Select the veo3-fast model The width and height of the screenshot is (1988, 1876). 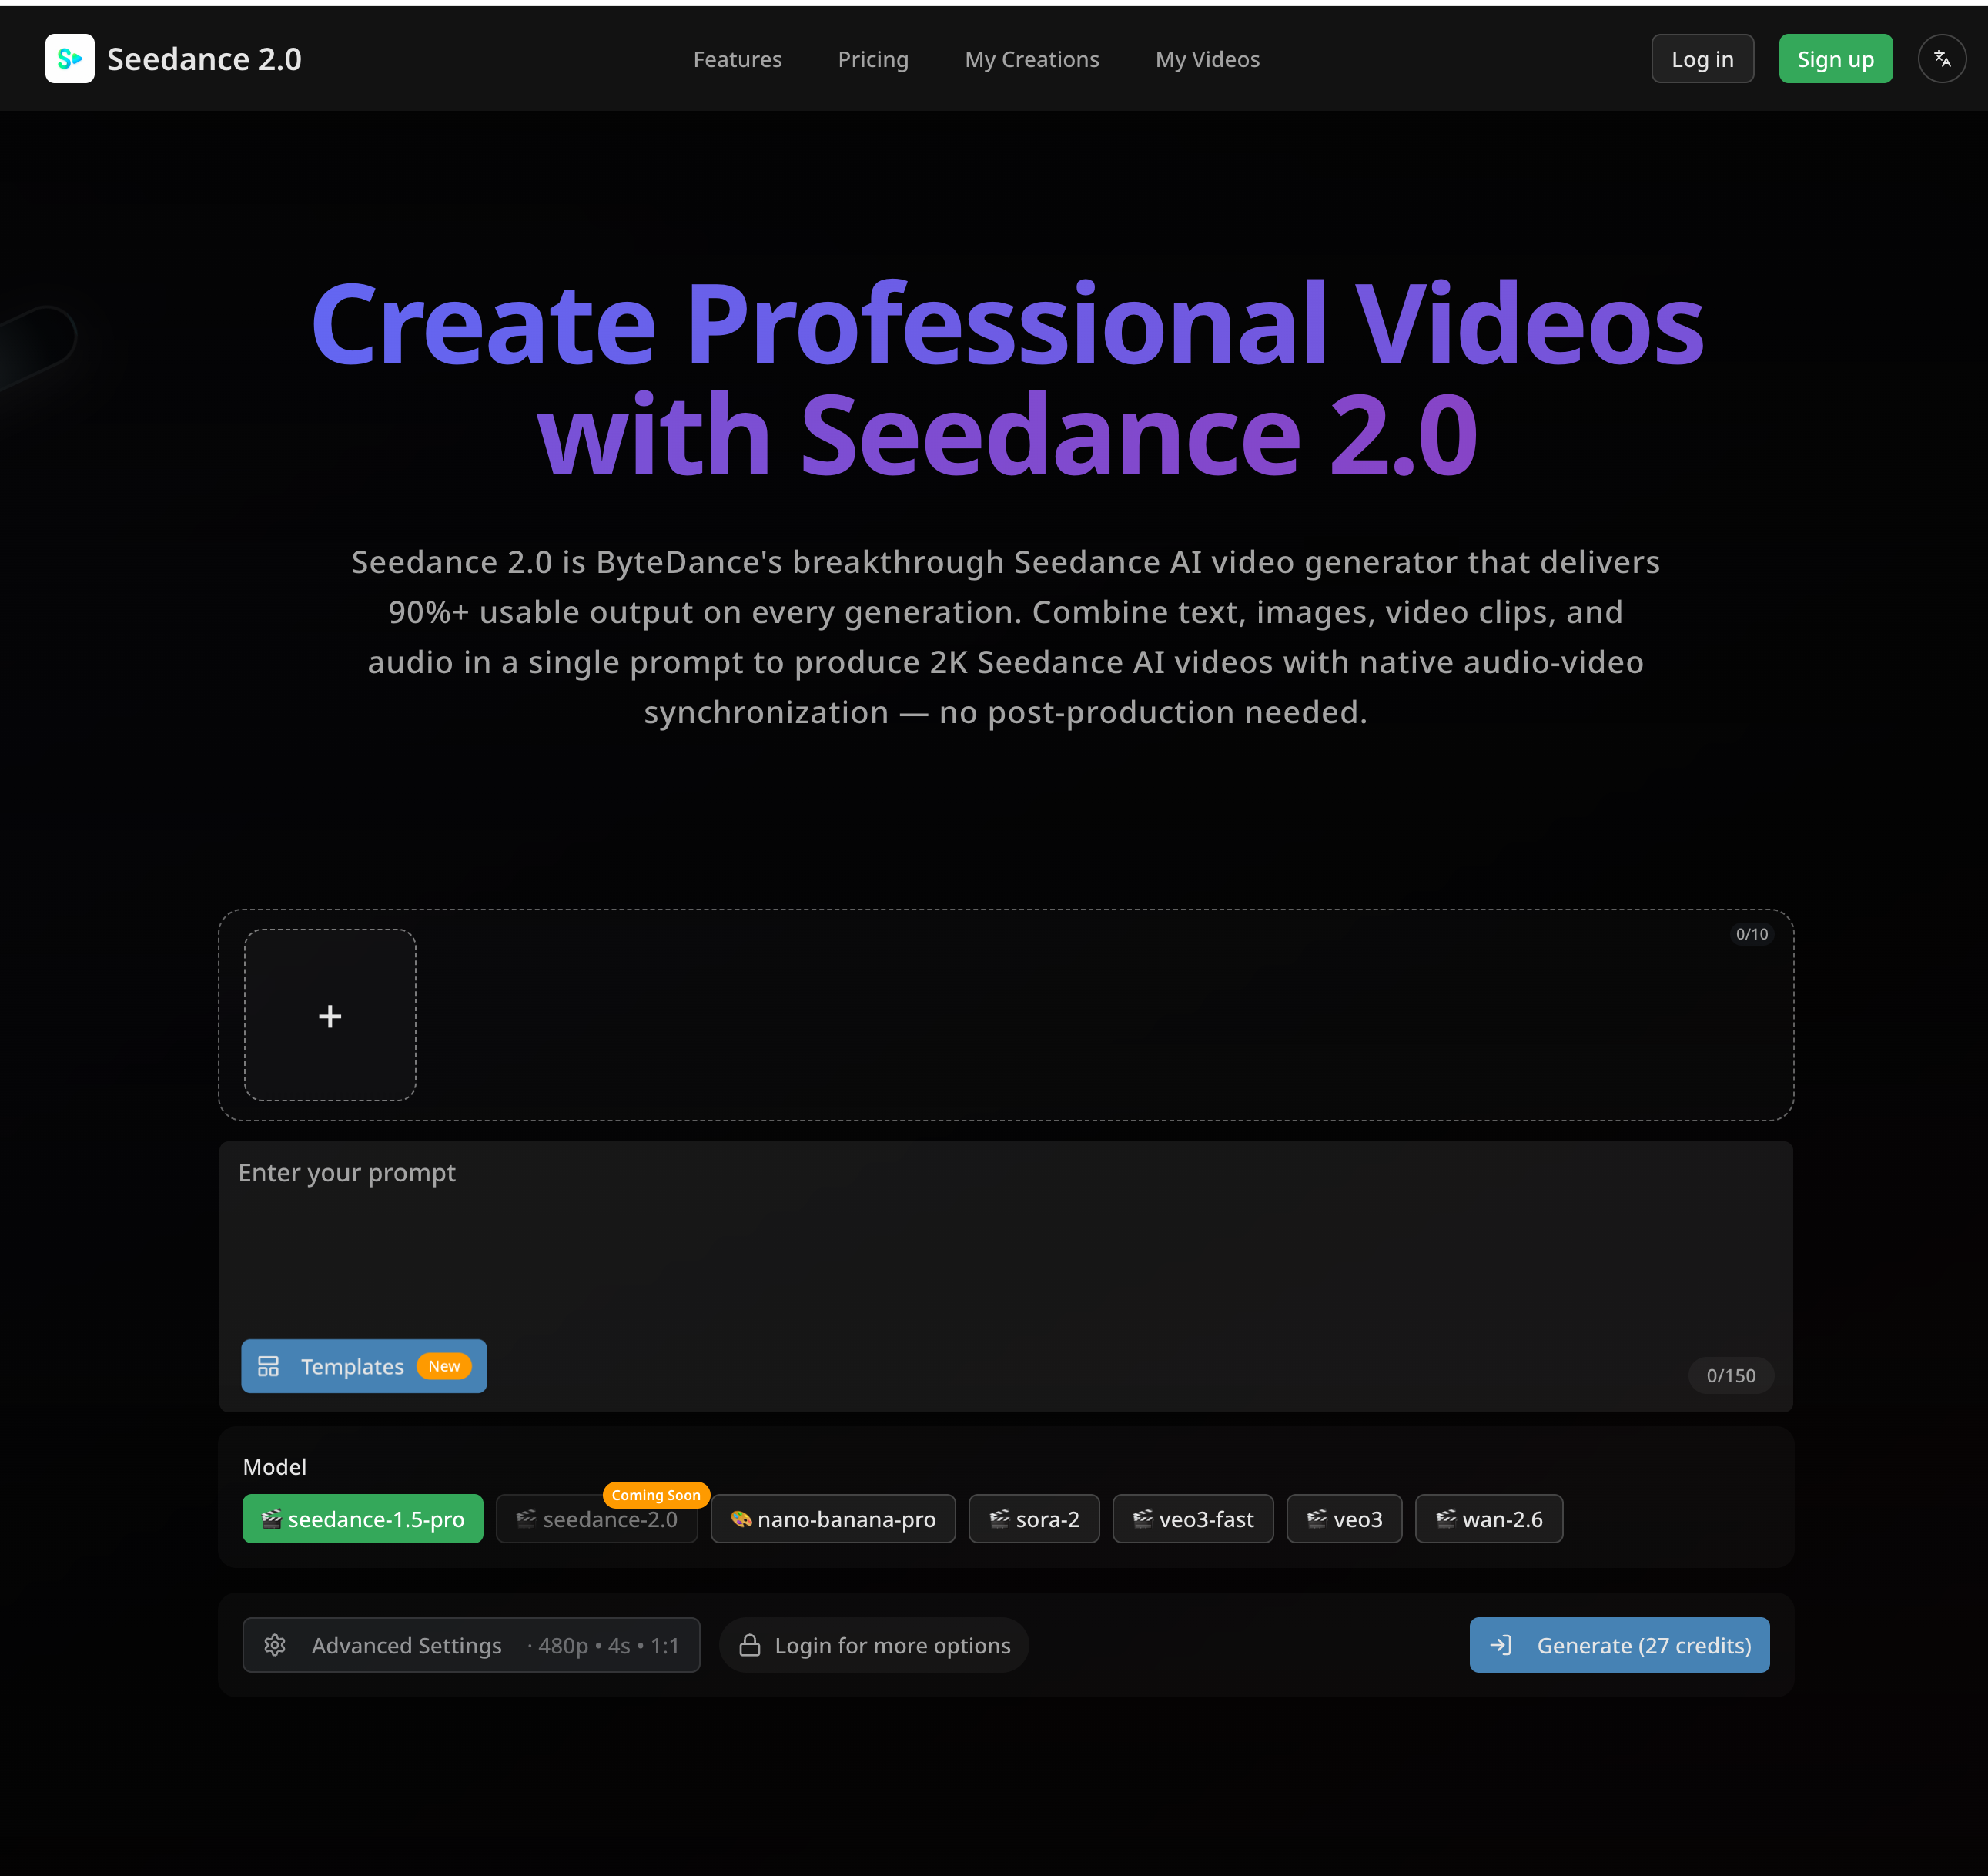pos(1193,1519)
